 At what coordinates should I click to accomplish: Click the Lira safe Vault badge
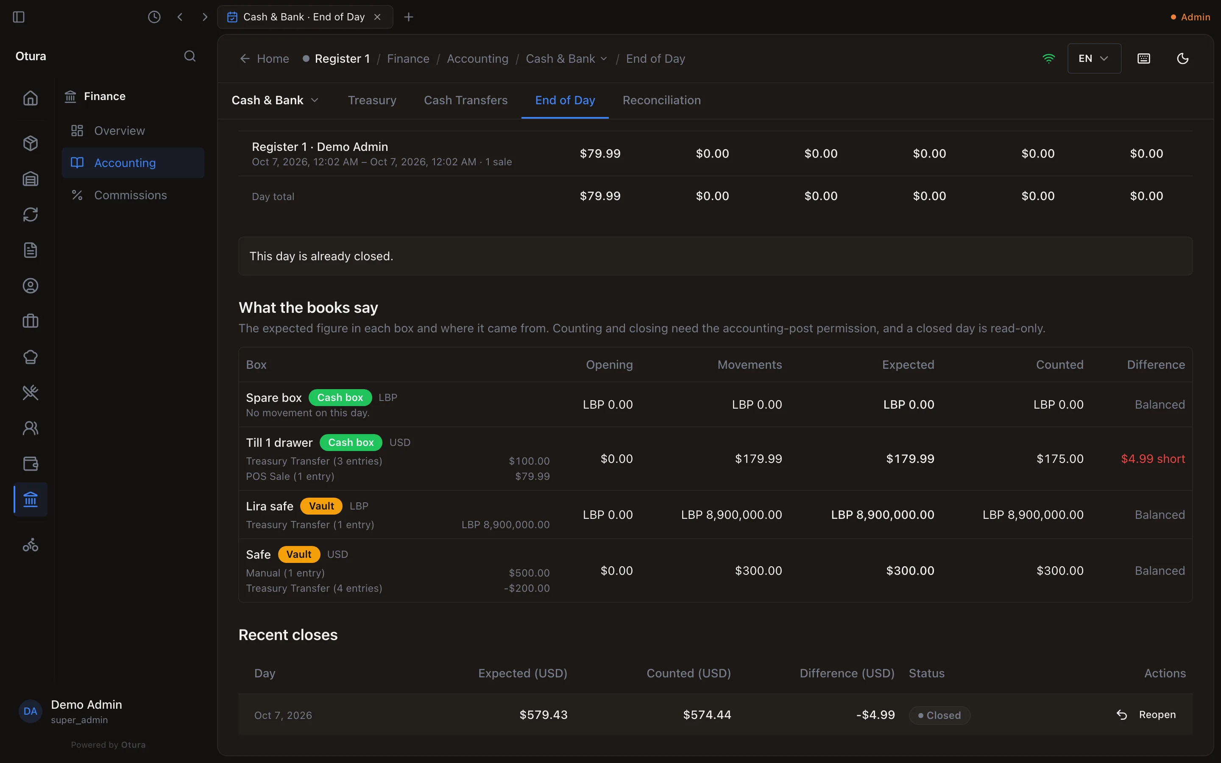pos(321,506)
